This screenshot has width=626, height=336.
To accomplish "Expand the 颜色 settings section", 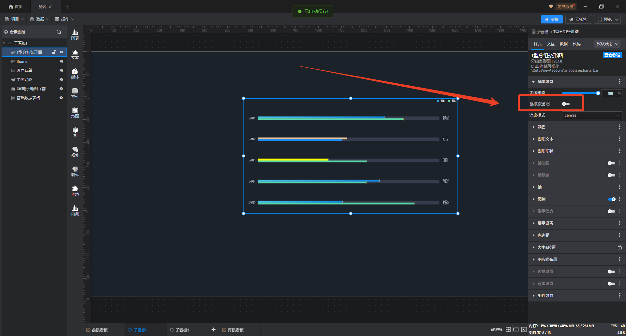I will pos(541,127).
